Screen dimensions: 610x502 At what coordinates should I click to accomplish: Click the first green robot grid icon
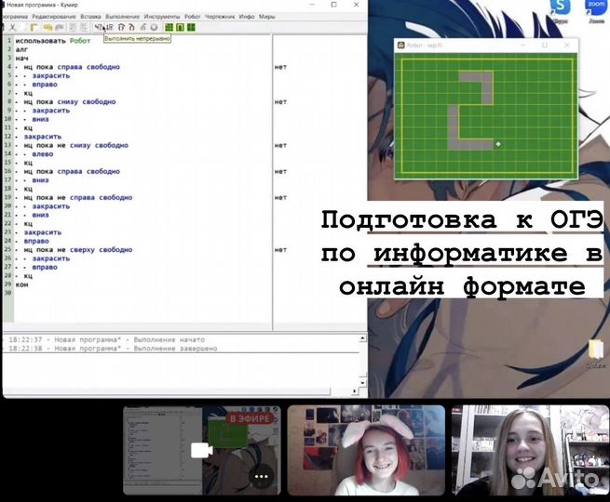click(x=169, y=28)
